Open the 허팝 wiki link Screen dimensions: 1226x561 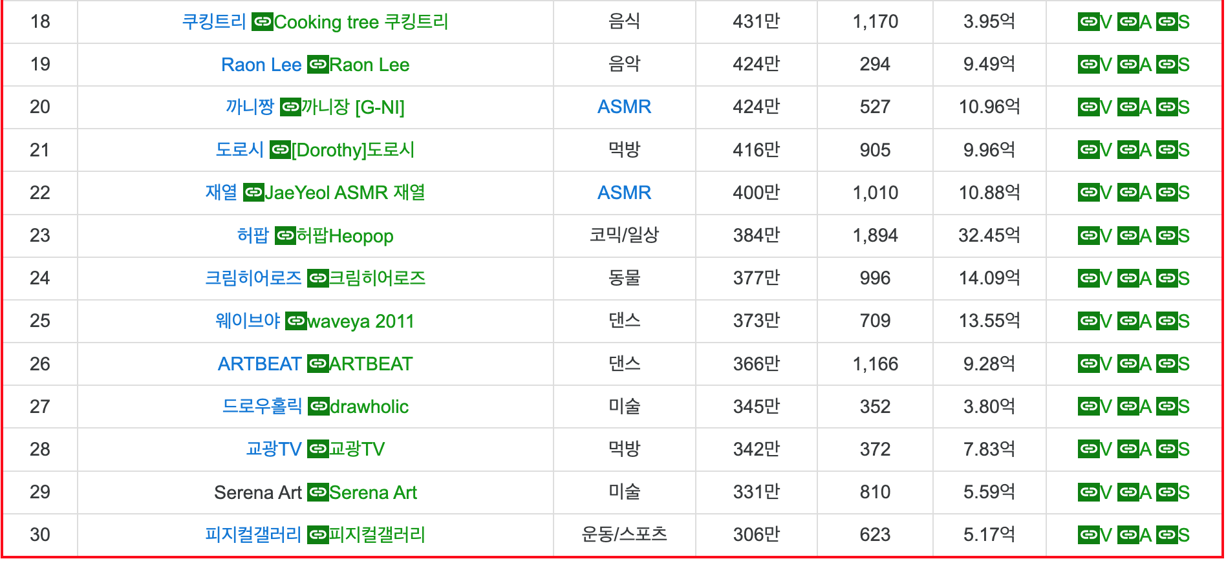coord(253,235)
